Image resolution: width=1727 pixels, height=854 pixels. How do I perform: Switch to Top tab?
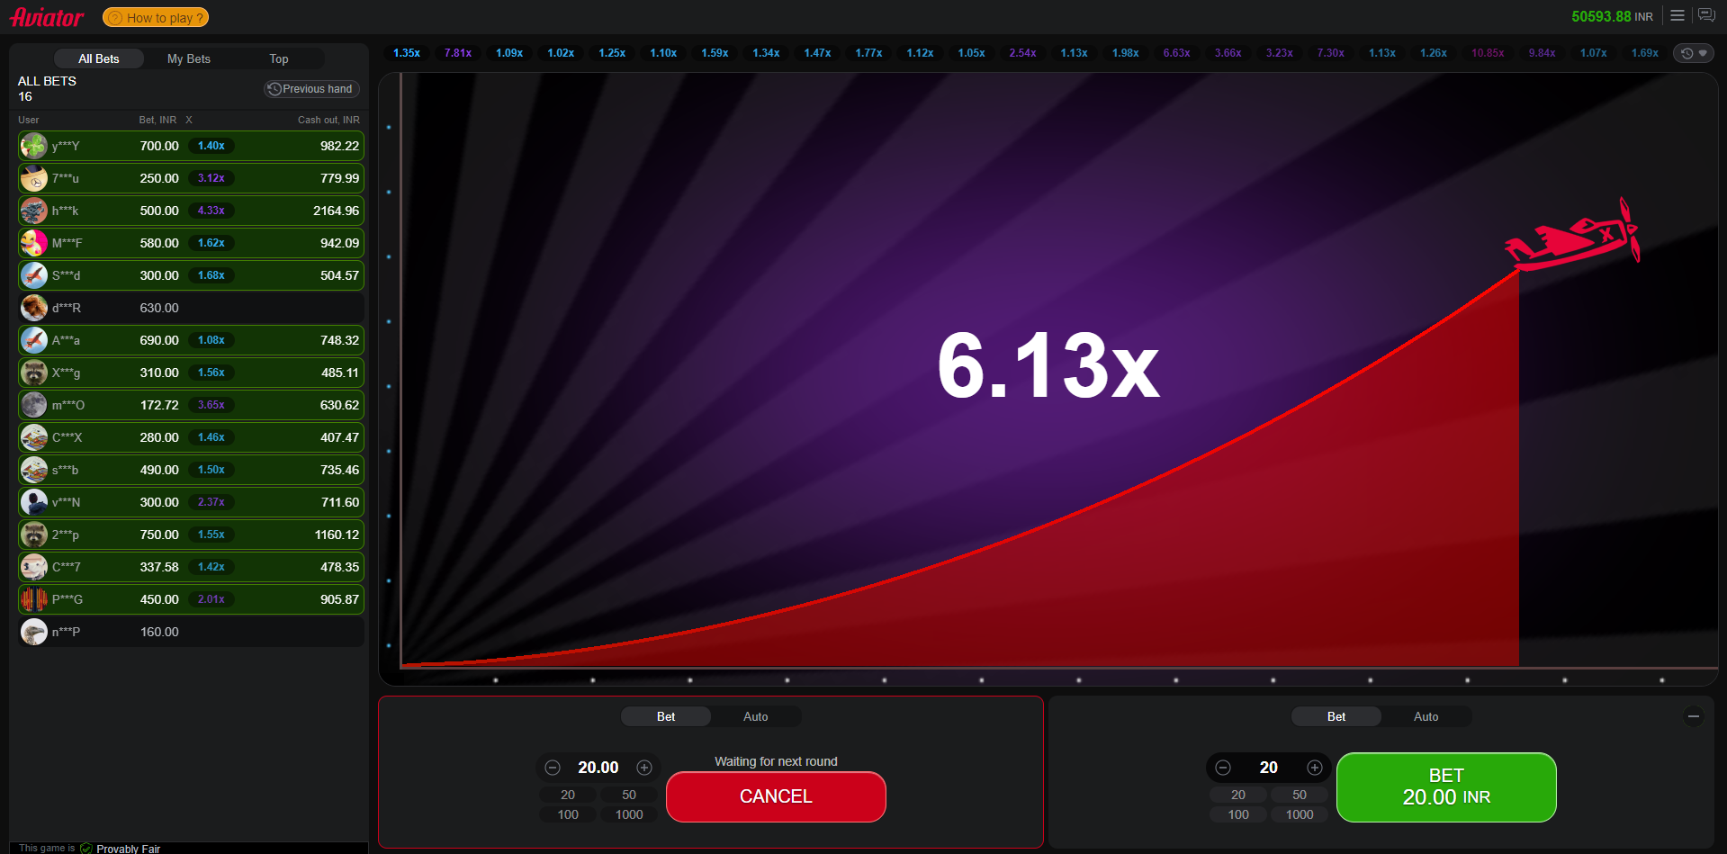279,58
